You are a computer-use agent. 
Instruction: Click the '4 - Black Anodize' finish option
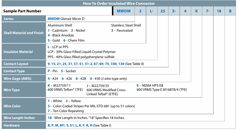(x=61, y=35)
